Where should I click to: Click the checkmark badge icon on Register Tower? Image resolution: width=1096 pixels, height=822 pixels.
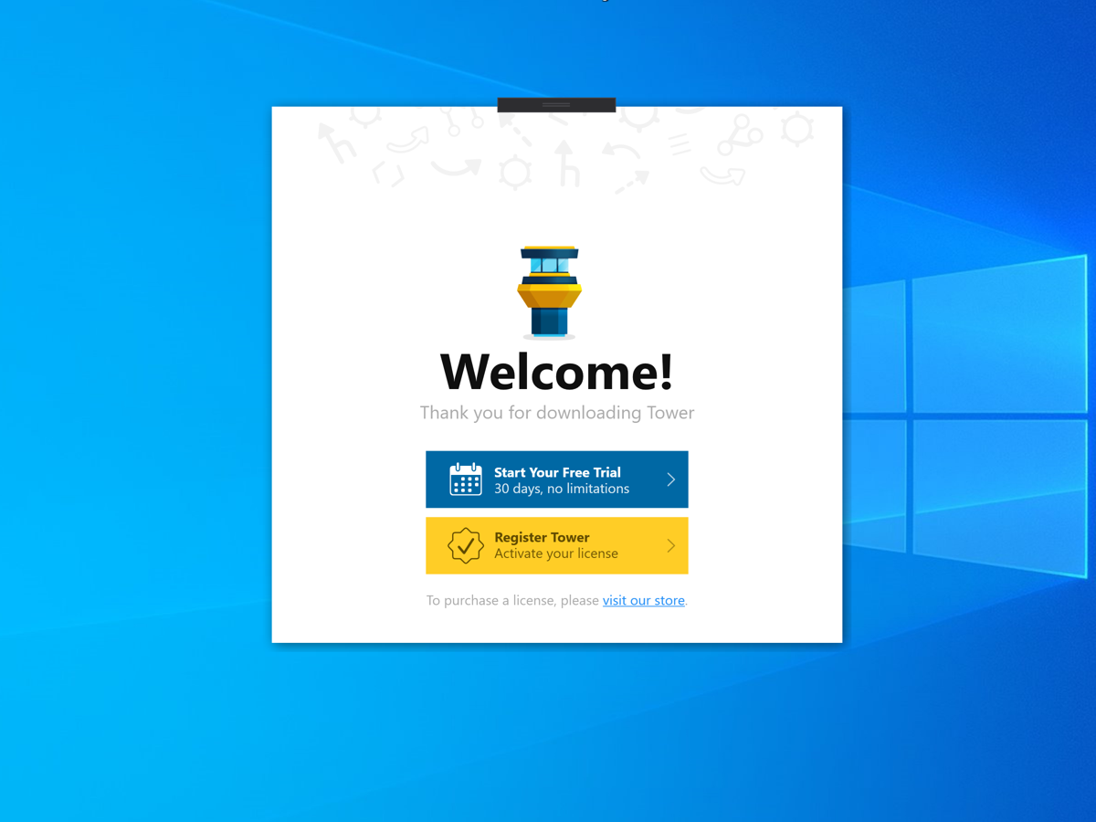pos(465,545)
